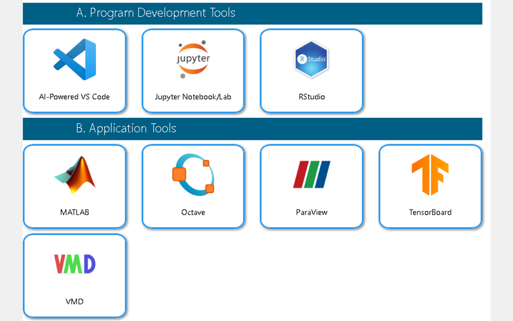Viewport: 513px width, 321px height.
Task: Click the VS Code logo icon
Action: 75,59
